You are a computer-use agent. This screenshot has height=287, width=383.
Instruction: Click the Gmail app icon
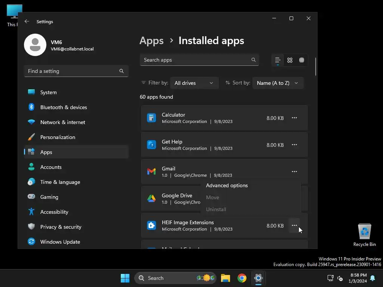(x=151, y=172)
